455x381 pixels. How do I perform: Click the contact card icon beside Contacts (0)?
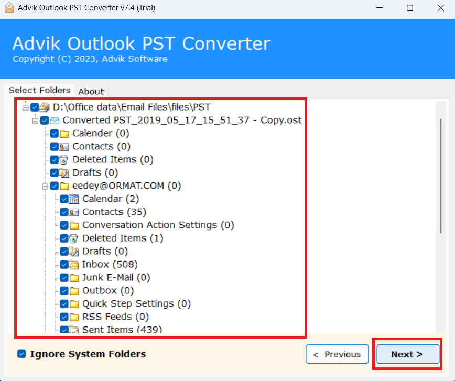[64, 147]
